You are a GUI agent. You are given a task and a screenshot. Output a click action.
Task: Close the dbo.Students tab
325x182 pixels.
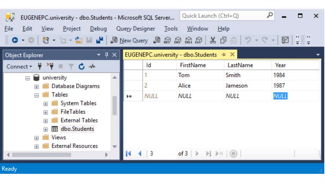[x=232, y=55]
